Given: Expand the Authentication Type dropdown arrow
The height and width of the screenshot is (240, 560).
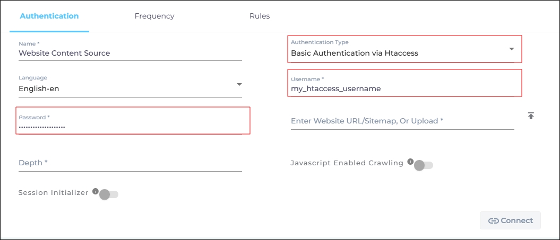Looking at the screenshot, I should [512, 49].
